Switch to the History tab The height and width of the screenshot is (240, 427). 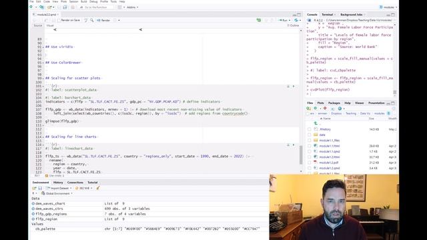point(58,183)
